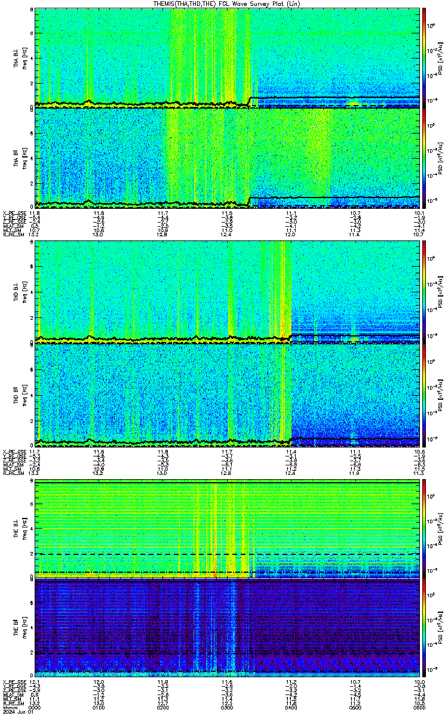Click the THE BII spectrogram panel
This screenshot has width=448, height=716.
coord(228,627)
